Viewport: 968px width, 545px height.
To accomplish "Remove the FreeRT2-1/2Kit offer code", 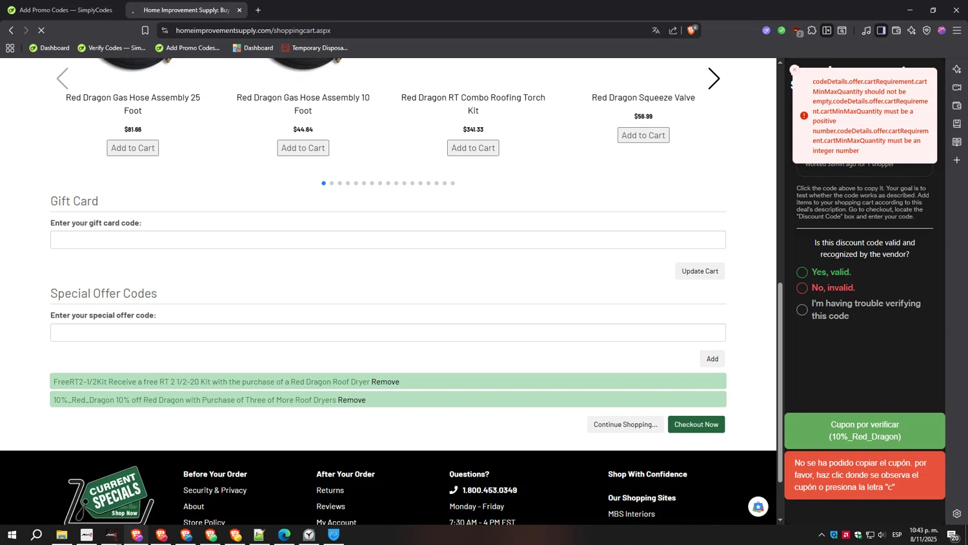I will click(385, 382).
